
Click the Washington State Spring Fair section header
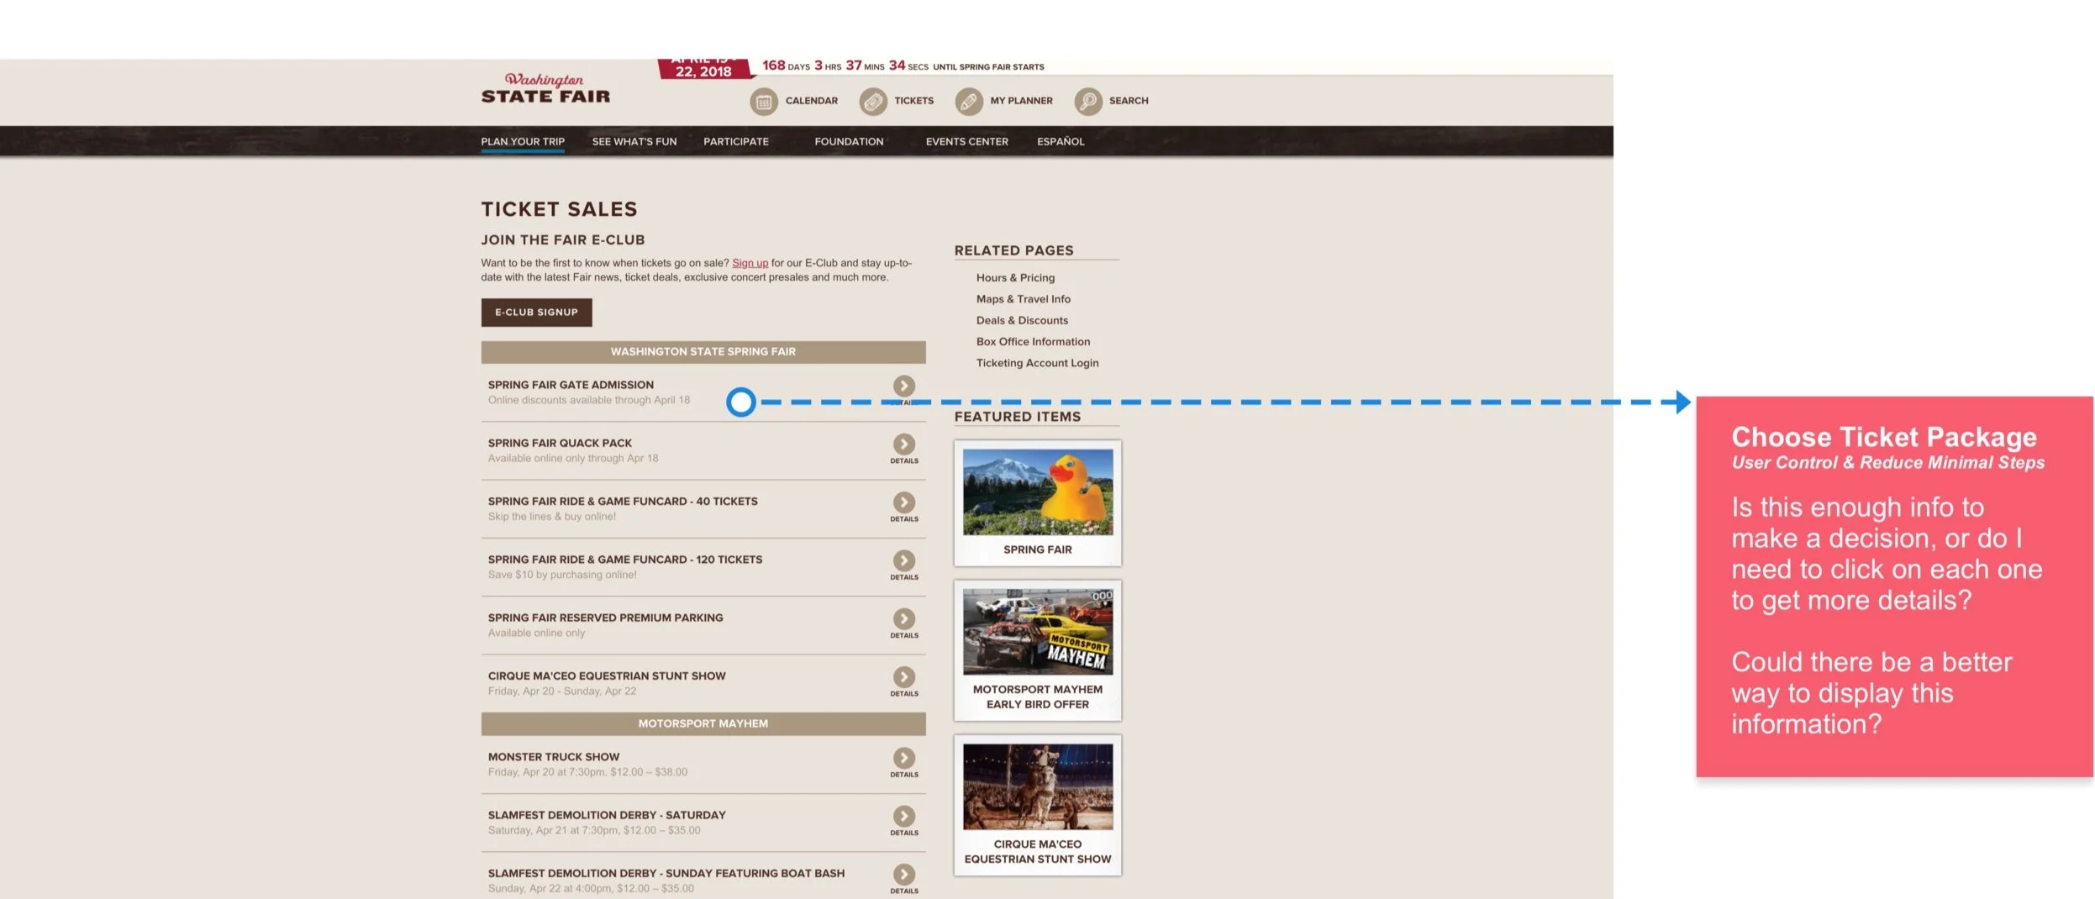coord(703,352)
